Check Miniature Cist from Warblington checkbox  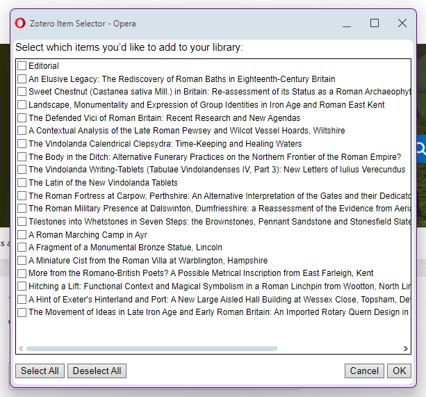point(22,261)
